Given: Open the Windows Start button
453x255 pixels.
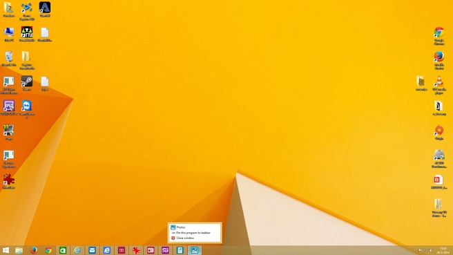Looking at the screenshot, I should click(x=6, y=250).
